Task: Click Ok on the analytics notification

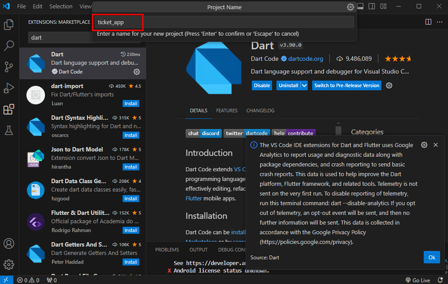Action: (x=432, y=258)
